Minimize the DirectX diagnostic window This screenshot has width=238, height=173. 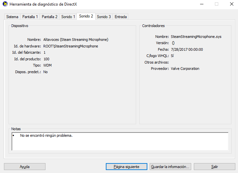pos(202,4)
